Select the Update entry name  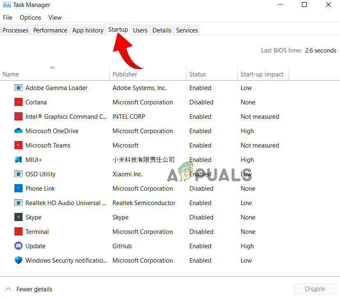click(36, 246)
